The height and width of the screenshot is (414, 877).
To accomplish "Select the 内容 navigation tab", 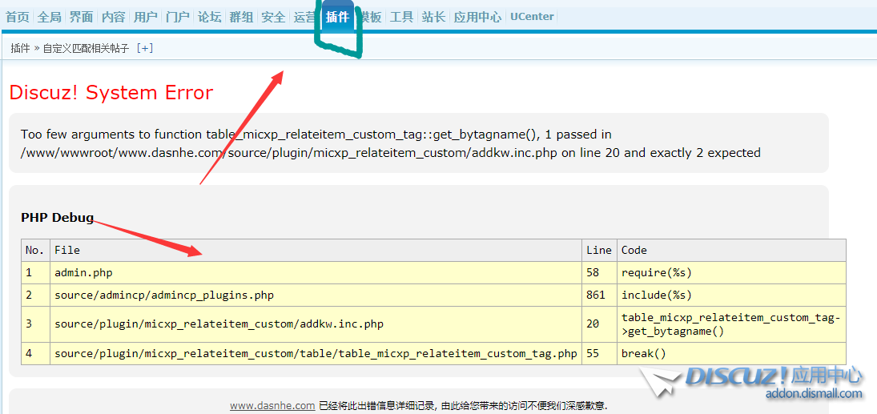I will point(114,17).
